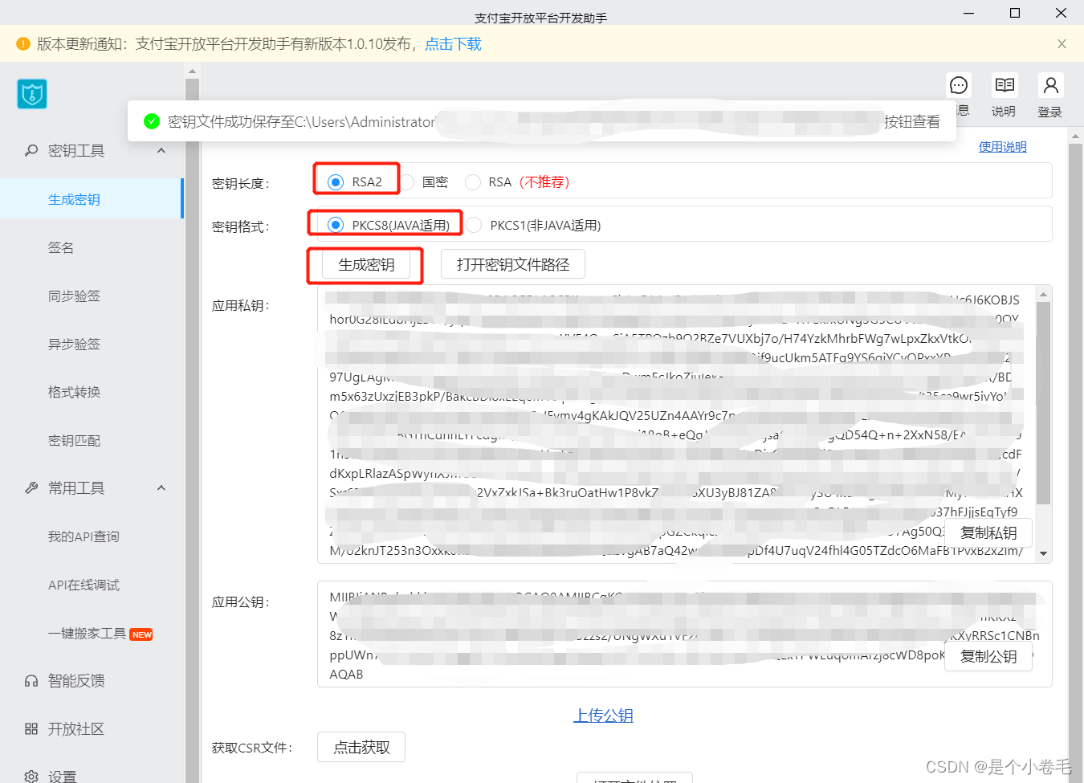
Task: Select the 国密 radio button
Action: pos(407,182)
